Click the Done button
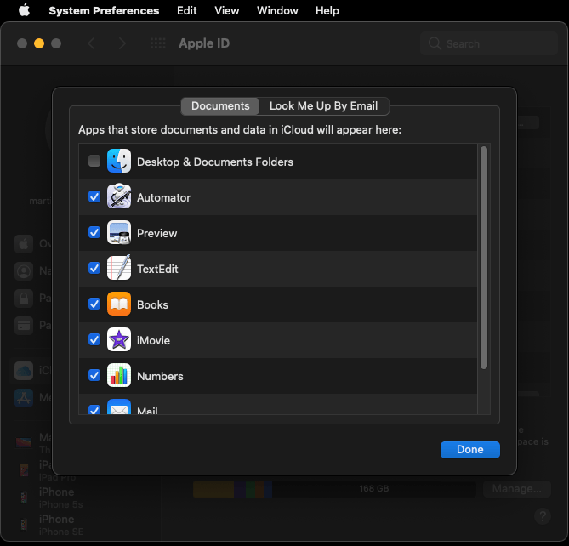The image size is (569, 546). point(470,450)
